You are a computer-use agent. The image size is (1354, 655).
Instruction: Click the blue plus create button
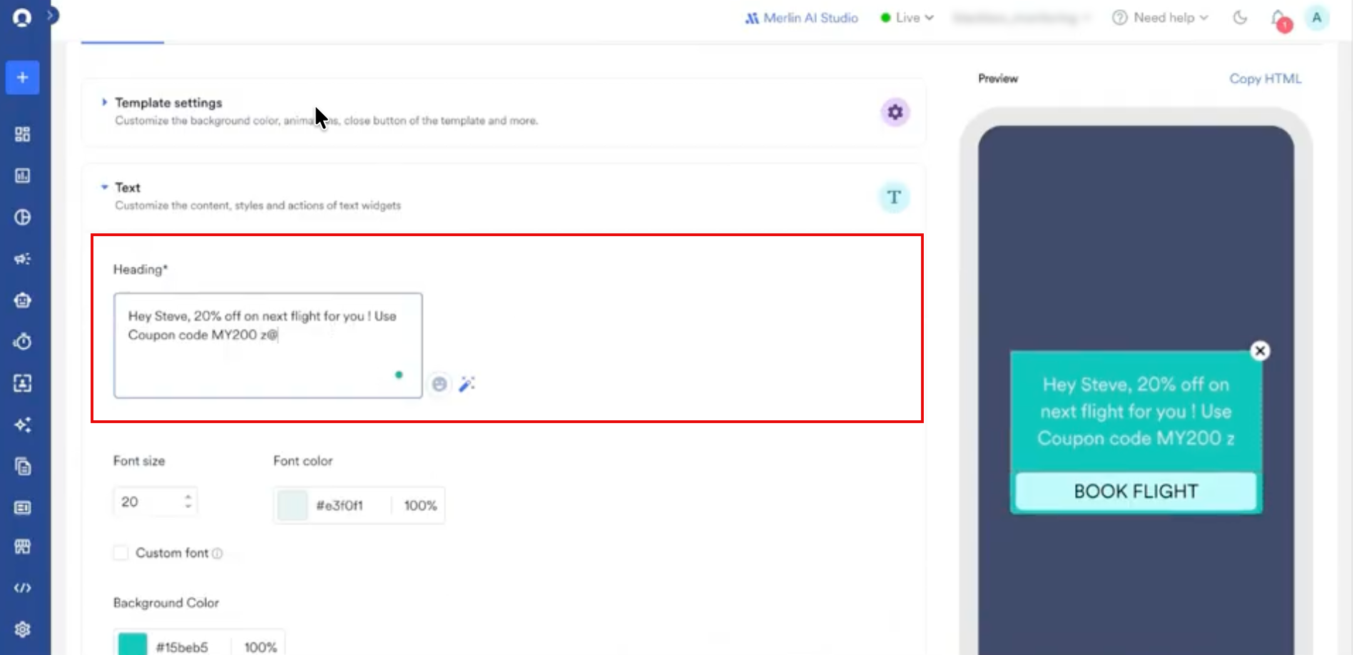point(22,77)
